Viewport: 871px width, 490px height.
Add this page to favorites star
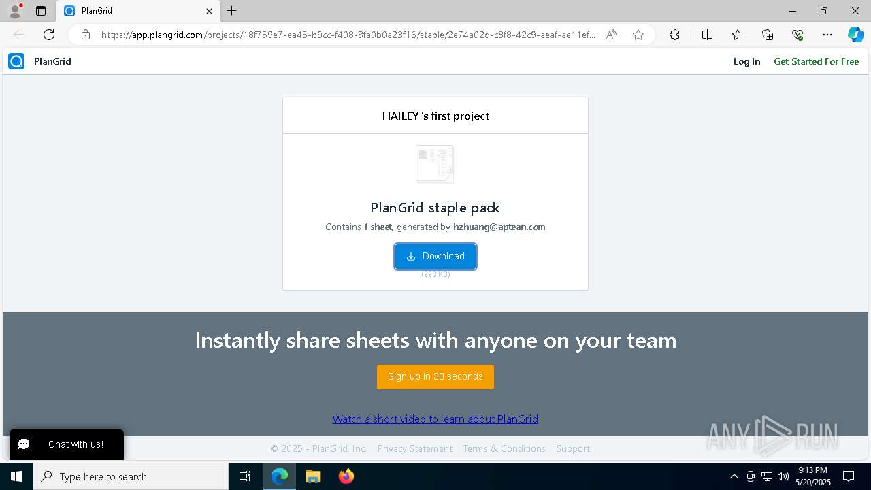coord(638,35)
